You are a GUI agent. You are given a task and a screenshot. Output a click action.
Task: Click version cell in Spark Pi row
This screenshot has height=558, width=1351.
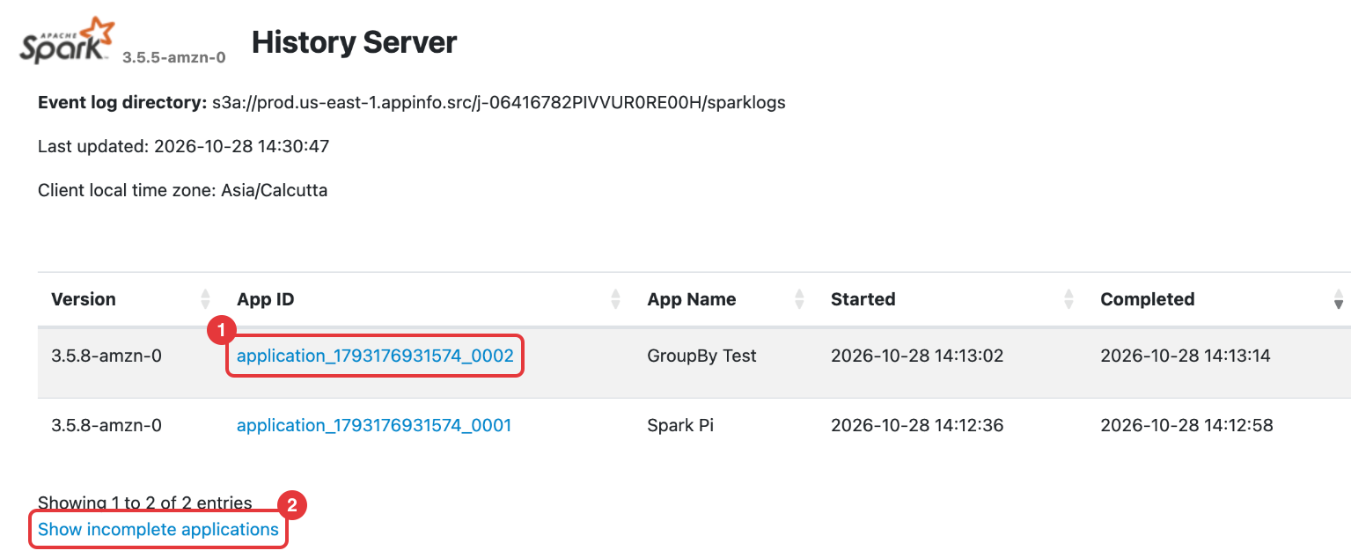coord(106,425)
